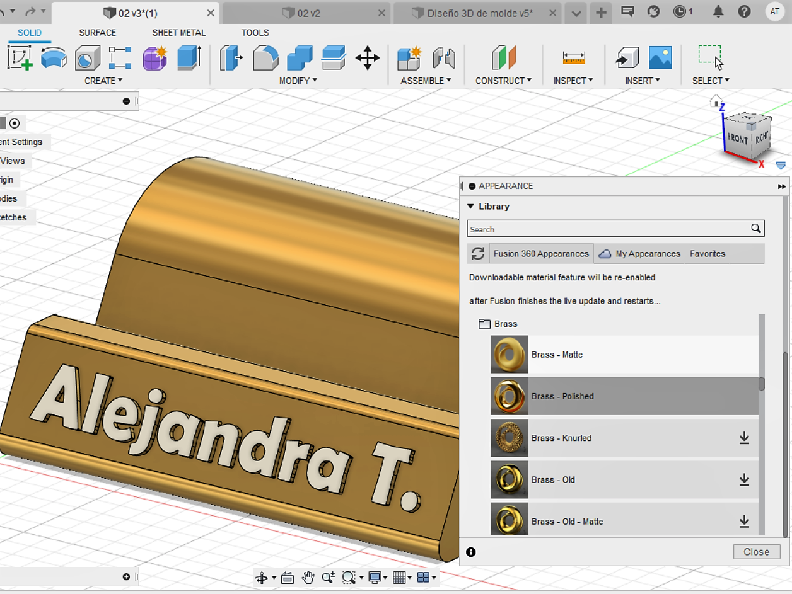Select the Move/Copy tool
The width and height of the screenshot is (792, 594).
click(367, 58)
